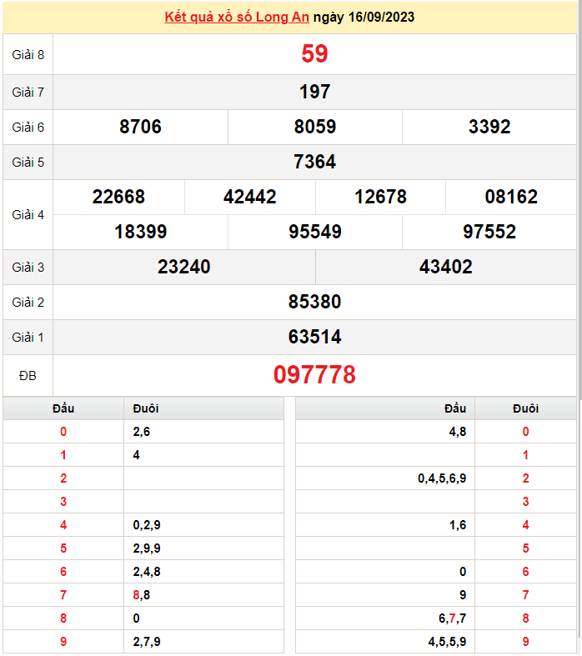Select the Giải 3 number 43402
Image resolution: width=582 pixels, height=656 pixels.
[x=446, y=267]
